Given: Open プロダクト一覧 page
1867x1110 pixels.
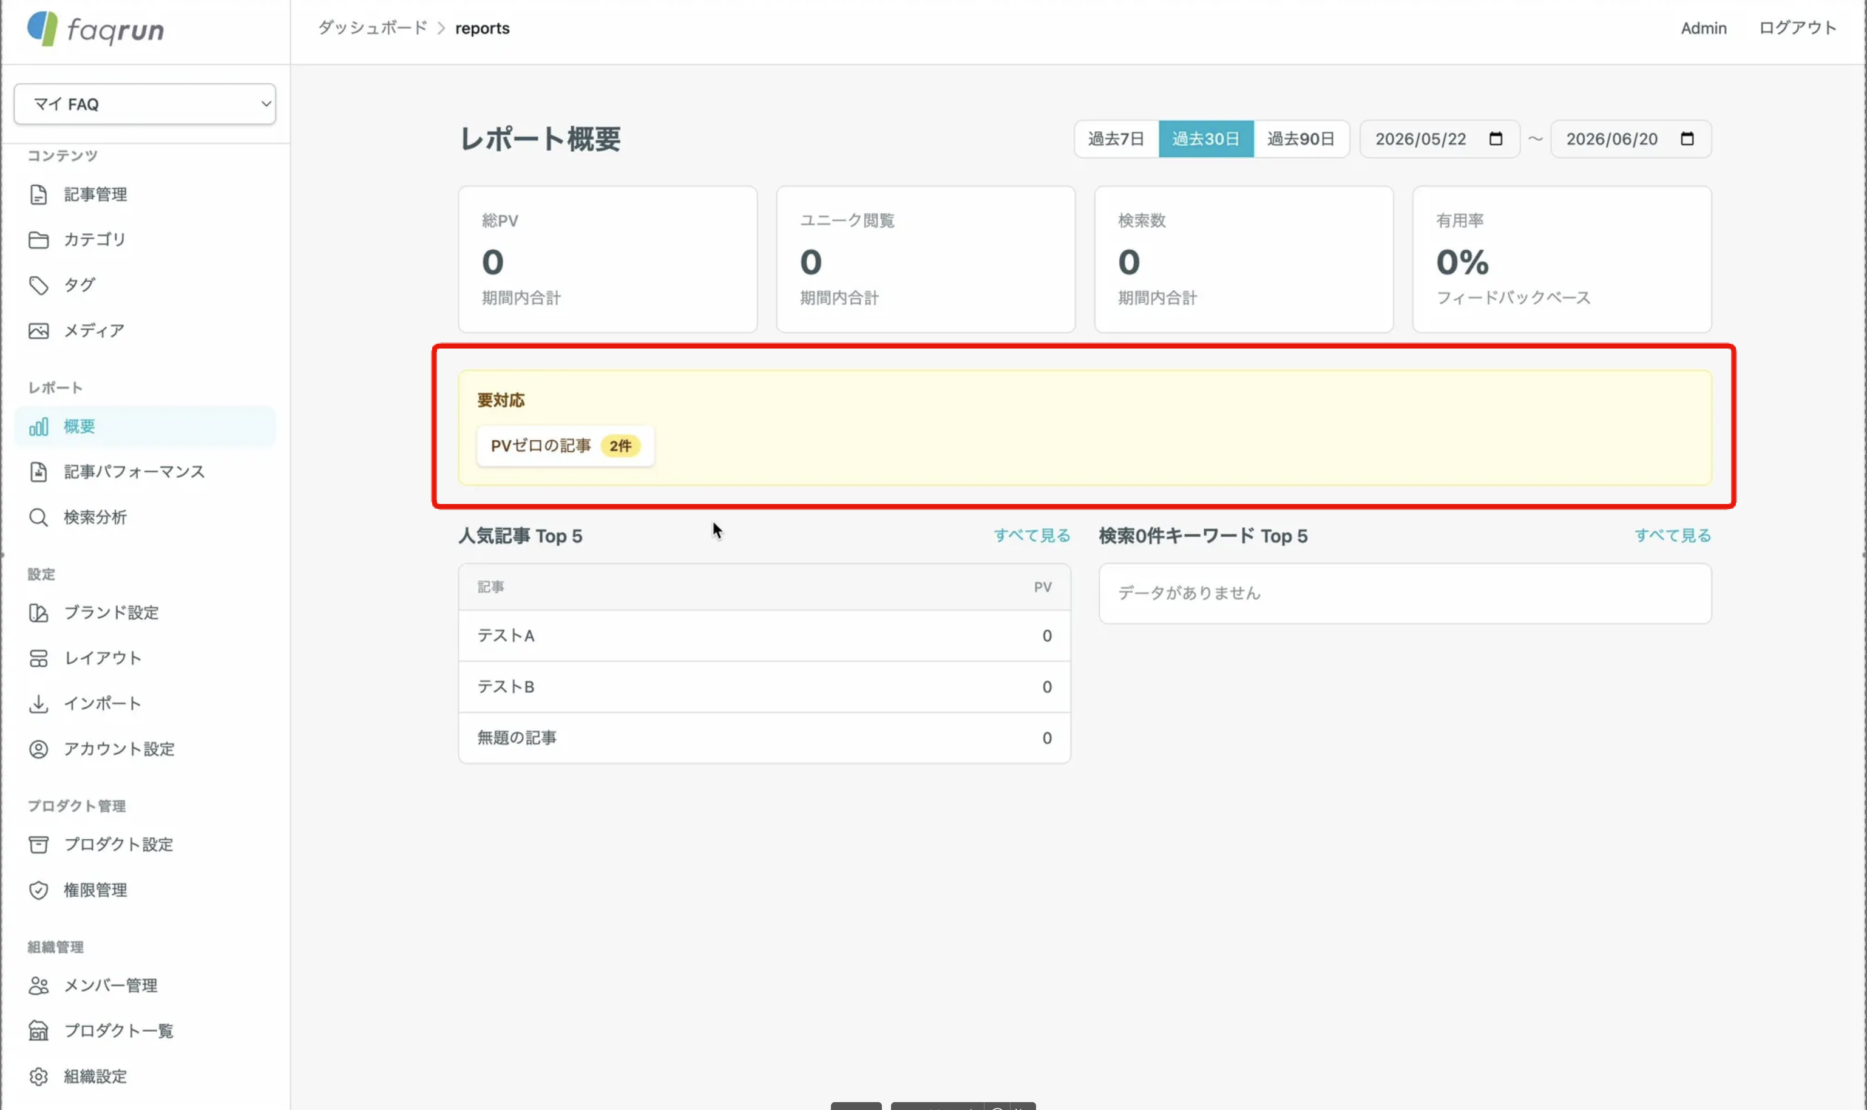Looking at the screenshot, I should pos(145,1030).
